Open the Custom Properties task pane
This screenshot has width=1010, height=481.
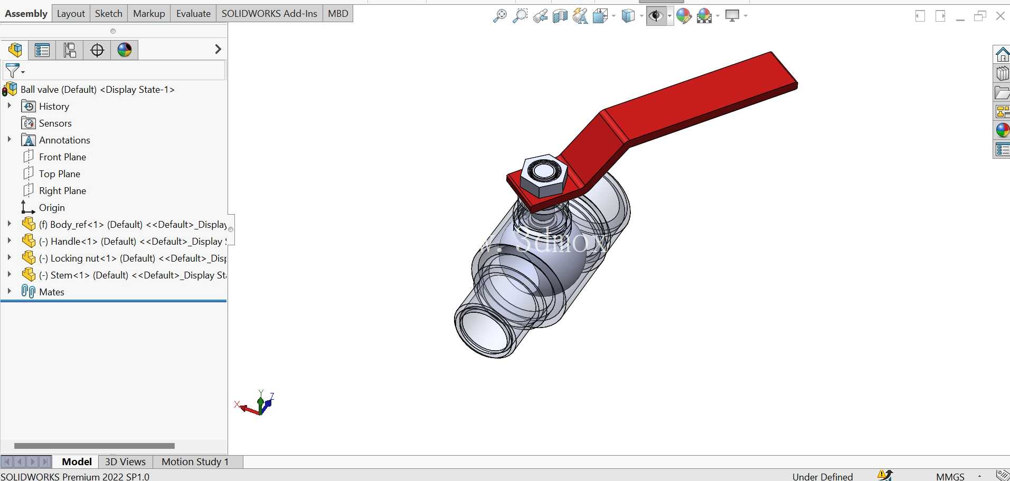(1002, 149)
